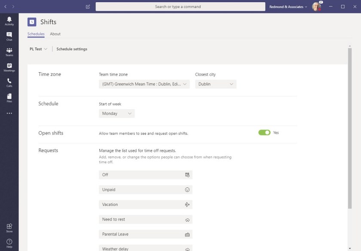The width and height of the screenshot is (361, 251).
Task: Open the Meetings calendar icon
Action: (9, 67)
